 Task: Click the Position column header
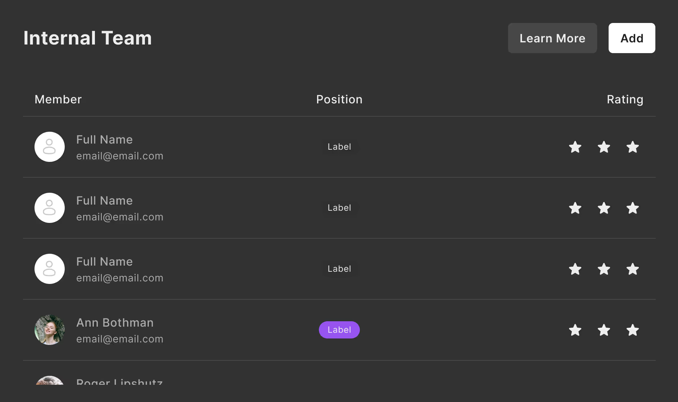tap(339, 99)
